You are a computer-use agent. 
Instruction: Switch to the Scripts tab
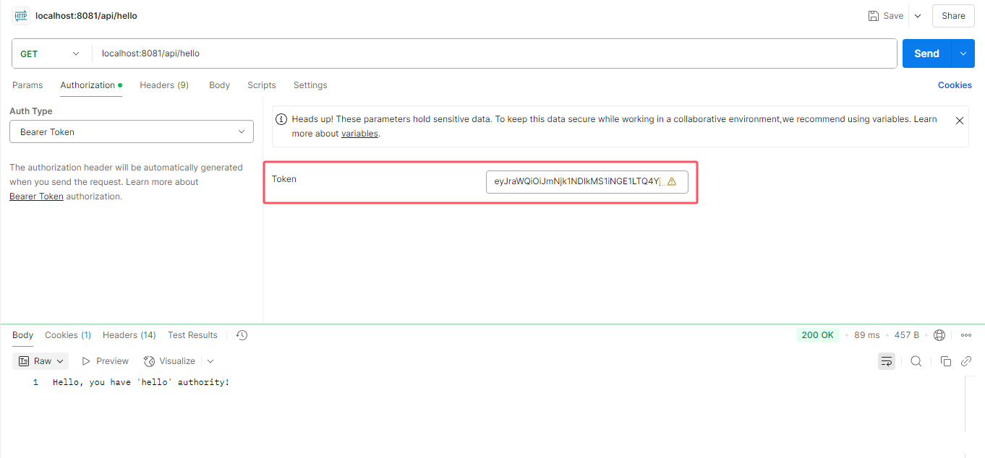(x=262, y=85)
